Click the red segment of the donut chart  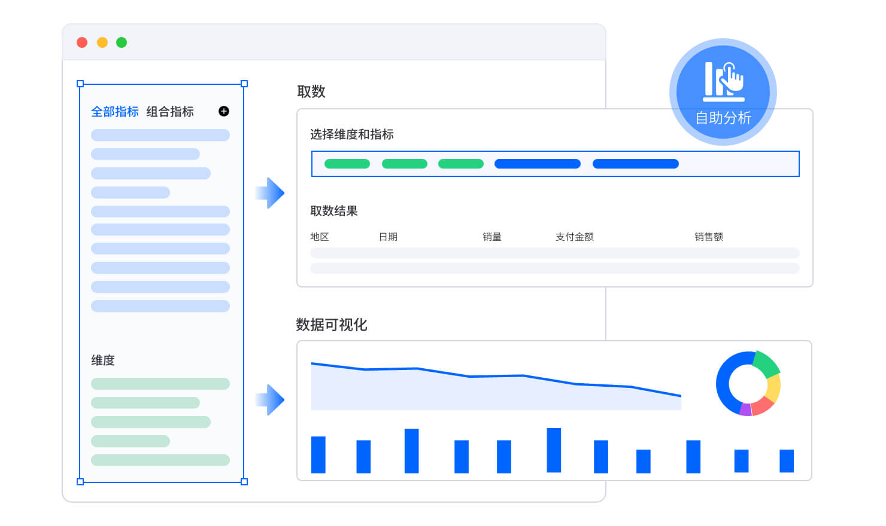click(x=762, y=406)
